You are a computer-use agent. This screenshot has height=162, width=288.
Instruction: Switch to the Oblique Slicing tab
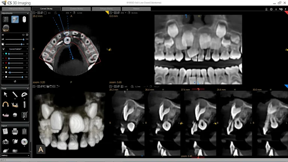[x=106, y=9]
